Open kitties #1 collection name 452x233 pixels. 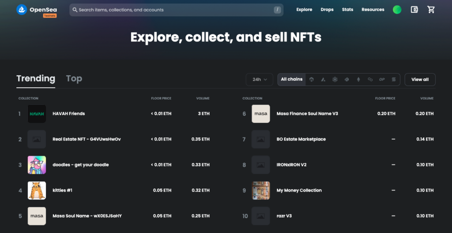[x=63, y=190]
